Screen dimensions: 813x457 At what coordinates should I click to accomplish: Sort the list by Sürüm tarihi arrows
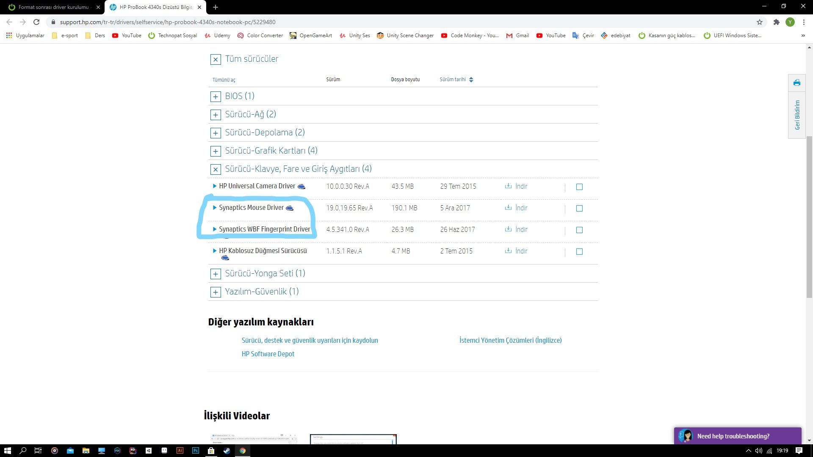(471, 80)
